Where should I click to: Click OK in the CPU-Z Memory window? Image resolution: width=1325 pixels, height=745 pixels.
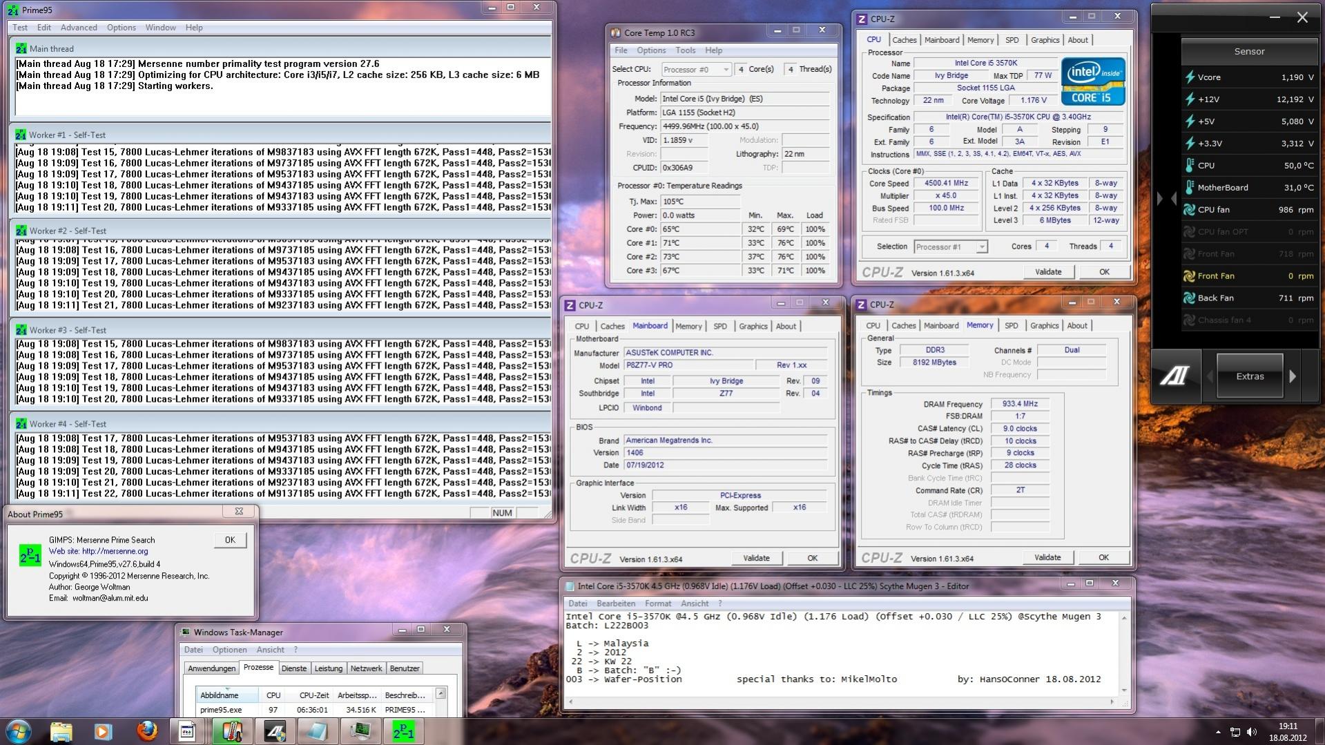click(x=1103, y=557)
